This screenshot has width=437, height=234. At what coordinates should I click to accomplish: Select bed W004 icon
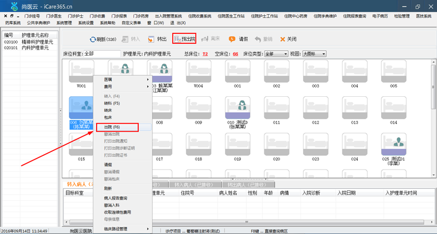[198, 71]
